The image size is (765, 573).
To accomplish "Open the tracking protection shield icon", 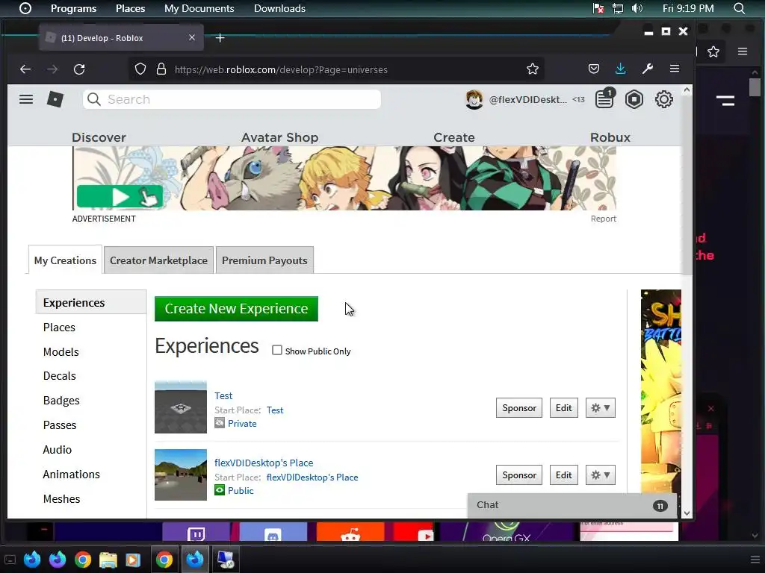I will click(140, 69).
